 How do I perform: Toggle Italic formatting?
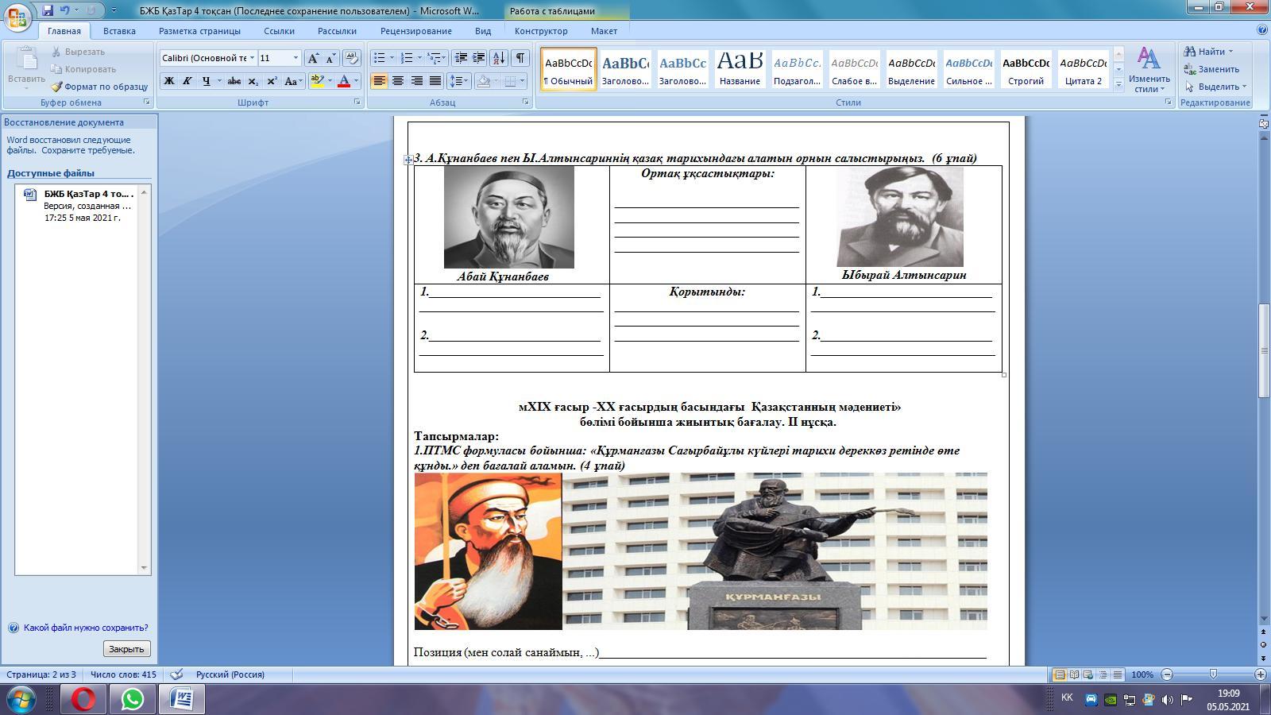tap(187, 81)
